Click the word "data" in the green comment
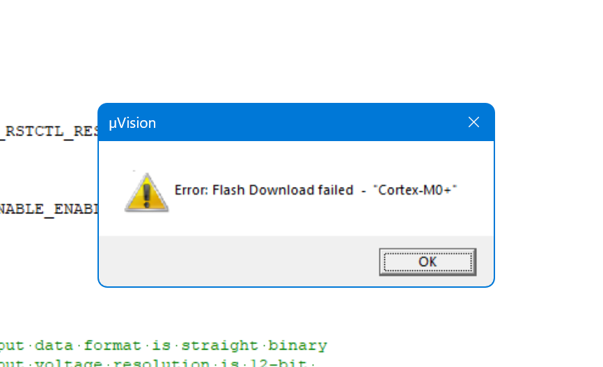Image resolution: width=603 pixels, height=367 pixels. (x=54, y=345)
